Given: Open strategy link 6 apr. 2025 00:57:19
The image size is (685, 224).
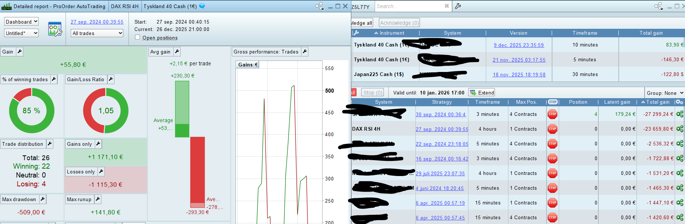Looking at the screenshot, I should [x=440, y=203].
